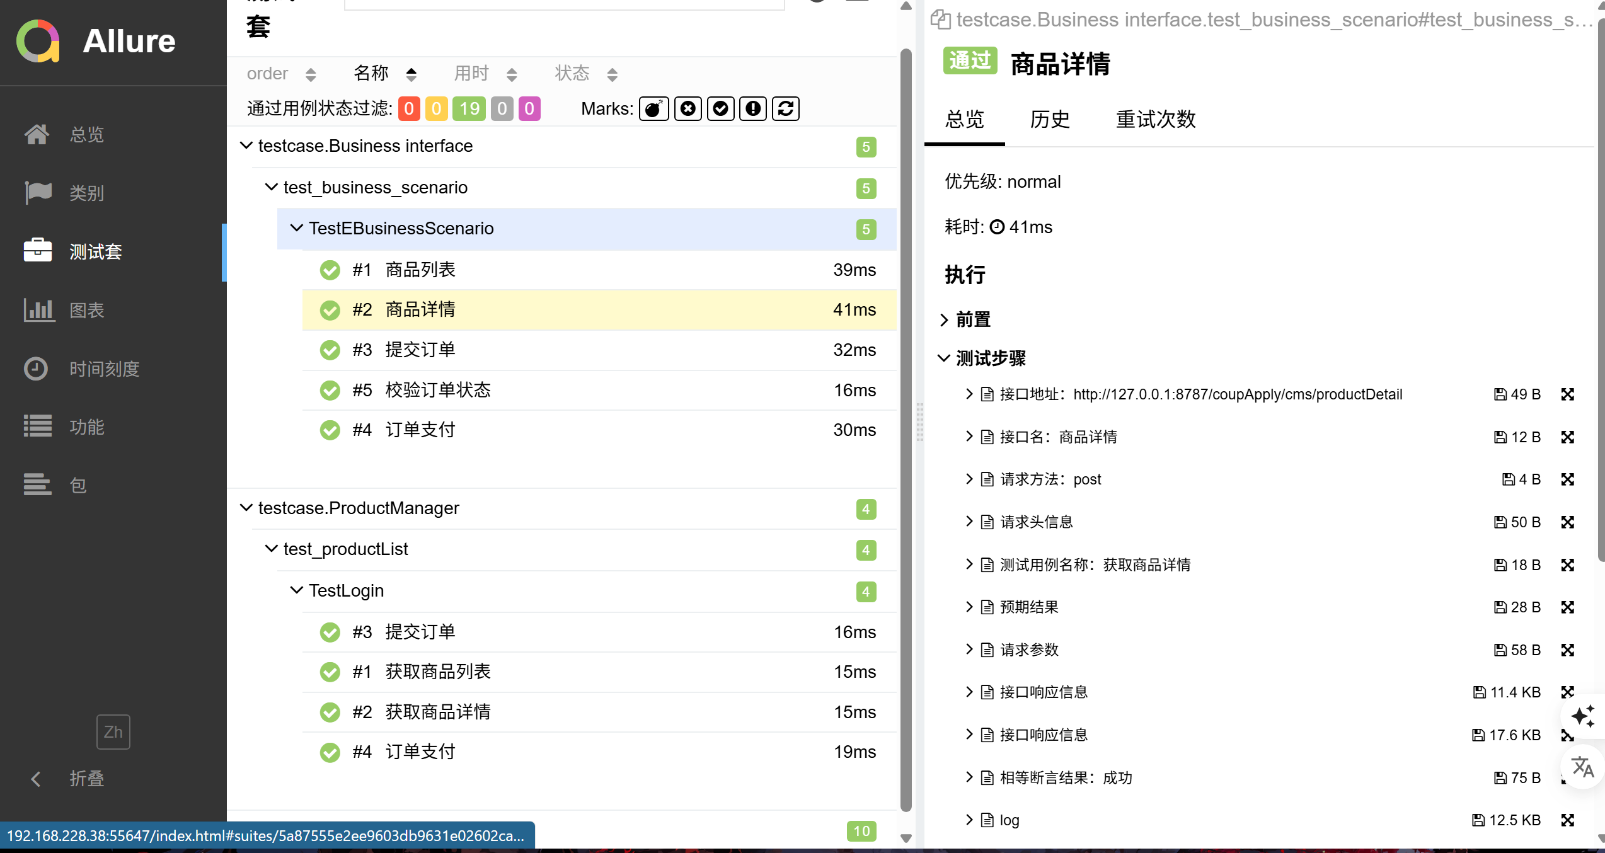This screenshot has width=1605, height=853.
Task: Open the fullscreen icon for the log attachment
Action: 1568,820
